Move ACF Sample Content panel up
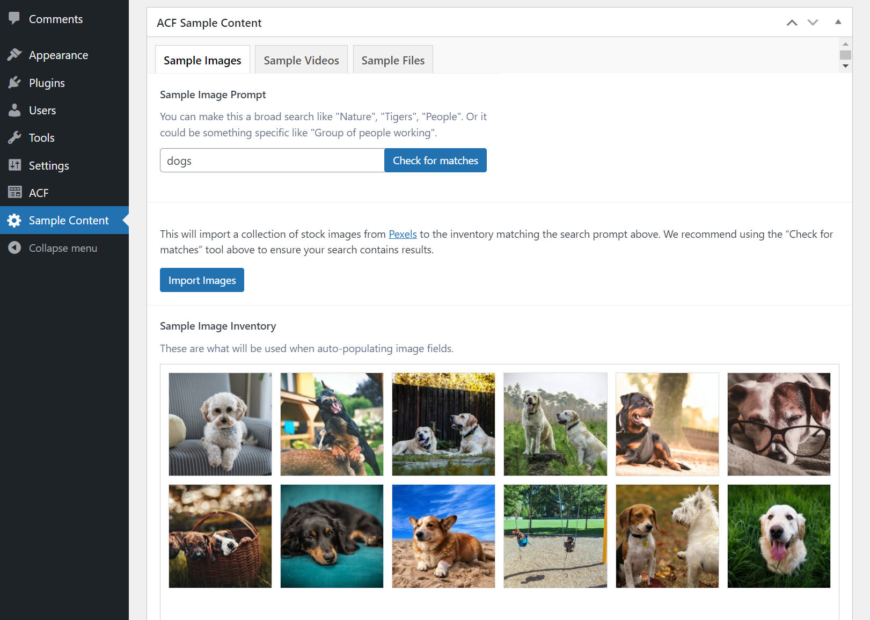This screenshot has height=620, width=870. (792, 23)
